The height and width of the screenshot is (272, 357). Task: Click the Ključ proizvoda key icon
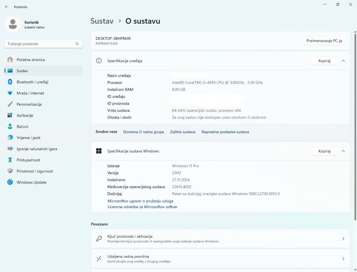click(x=99, y=238)
